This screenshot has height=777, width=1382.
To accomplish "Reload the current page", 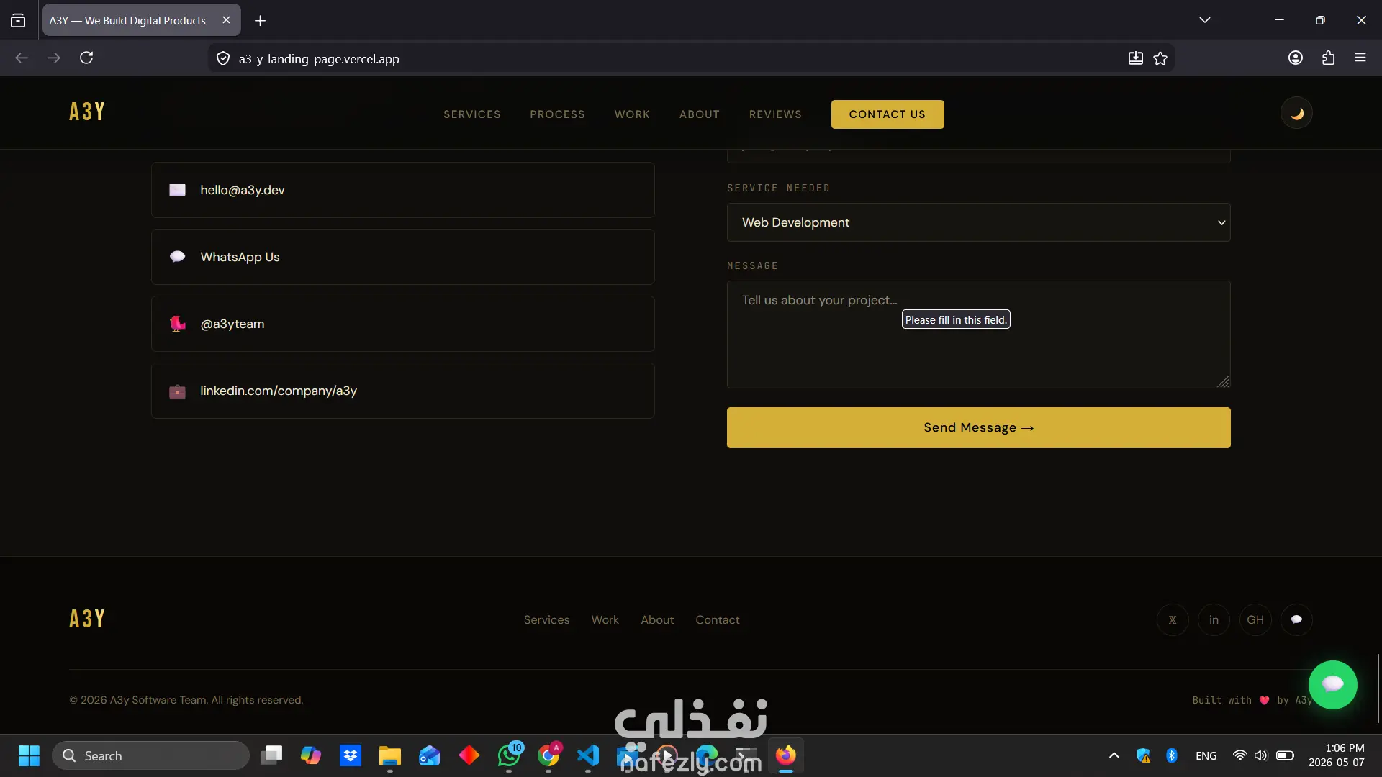I will [x=86, y=58].
